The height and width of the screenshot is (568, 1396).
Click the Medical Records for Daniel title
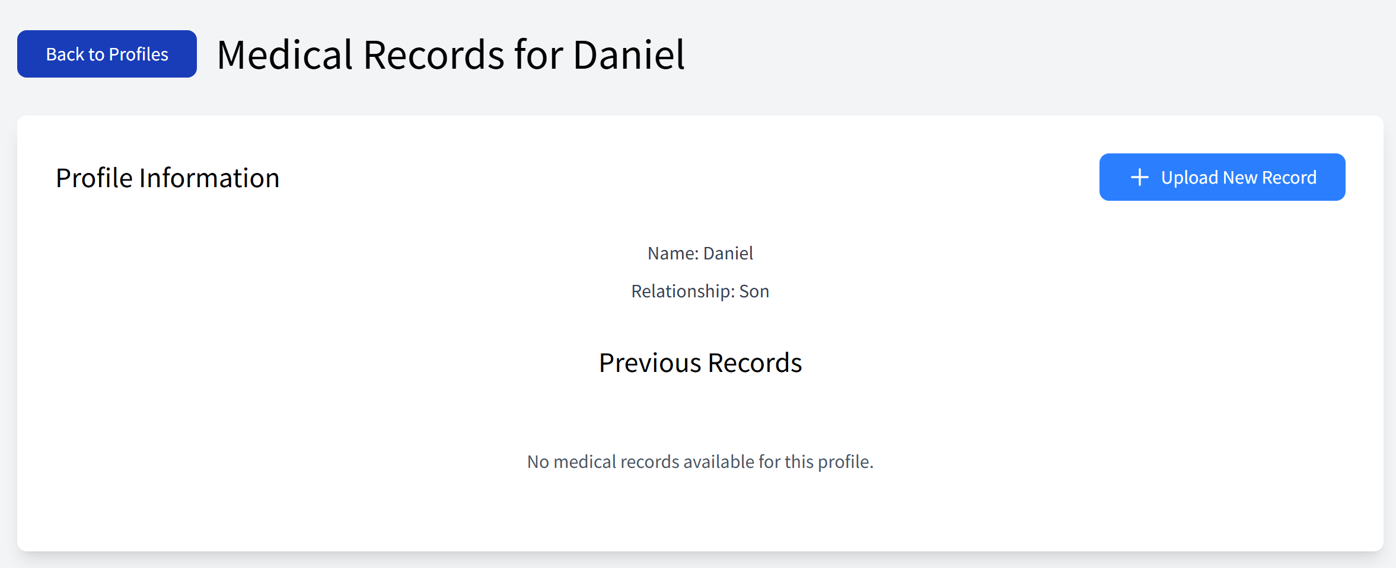[451, 54]
